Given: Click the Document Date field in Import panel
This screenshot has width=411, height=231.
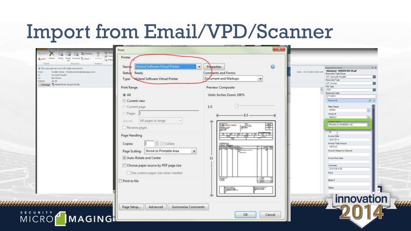Looking at the screenshot, I should coord(351,96).
